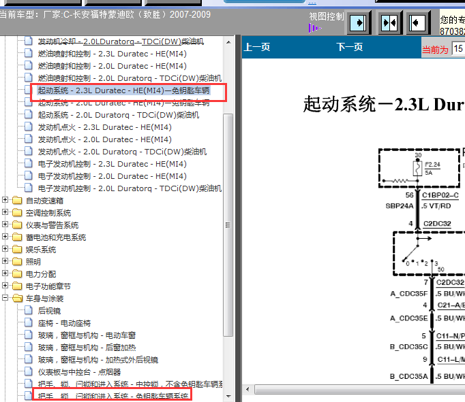Click the open folder icon for 车身与涂装
This screenshot has height=402, width=465.
(x=17, y=299)
